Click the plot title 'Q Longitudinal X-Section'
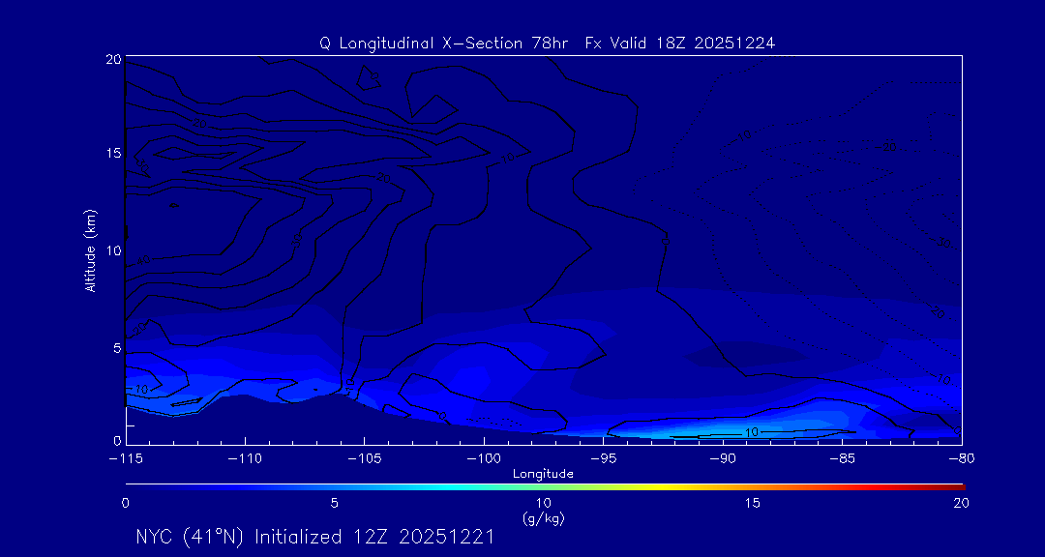Viewport: 1045px width, 557px height. [x=548, y=43]
